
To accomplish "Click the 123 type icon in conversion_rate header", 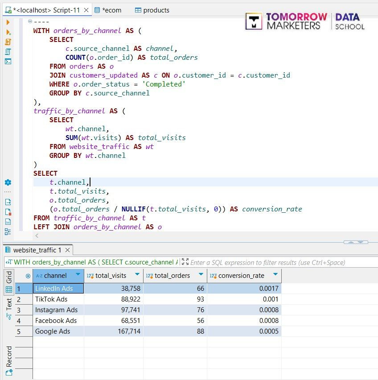I will point(213,276).
